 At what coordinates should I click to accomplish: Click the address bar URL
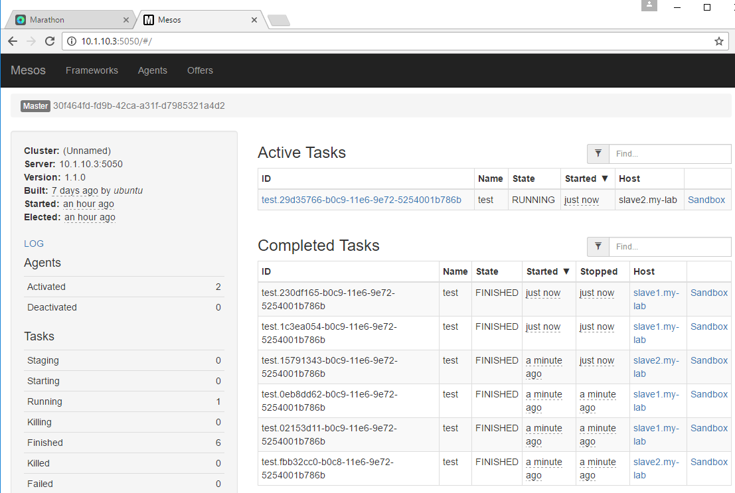coord(117,41)
